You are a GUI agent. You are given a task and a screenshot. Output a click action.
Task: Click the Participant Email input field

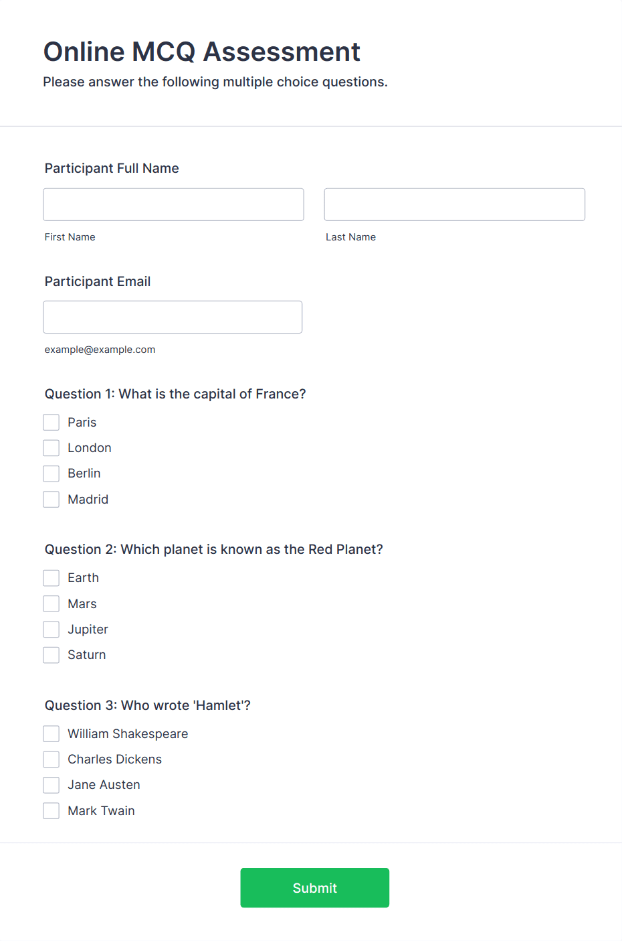[x=173, y=317]
